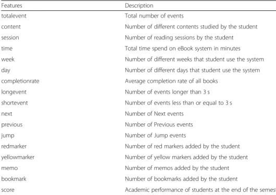Click 'Number of yellow markers added' description

click(x=186, y=157)
